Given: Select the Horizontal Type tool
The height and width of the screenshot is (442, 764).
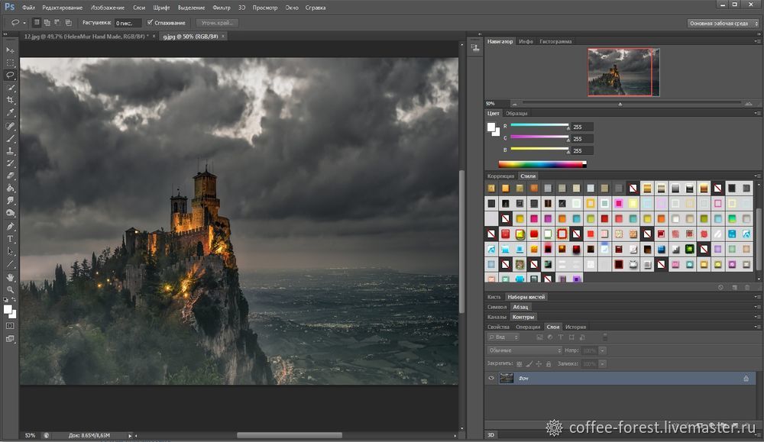Looking at the screenshot, I should [x=11, y=239].
